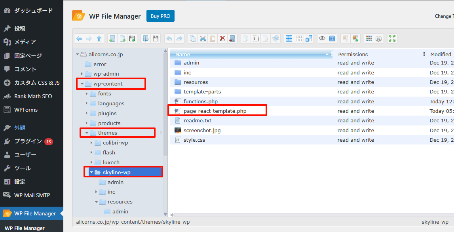Collapse the wp-content folder tree arrow

pos(82,84)
